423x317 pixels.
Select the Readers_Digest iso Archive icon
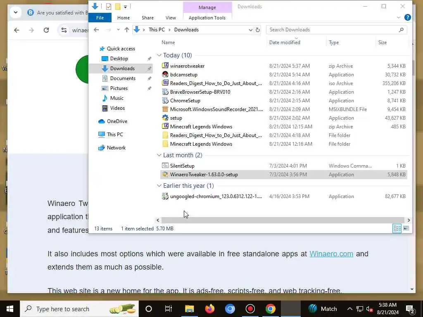[x=165, y=83]
